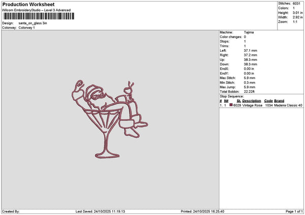Click the Colors count value 1

tap(294, 8)
